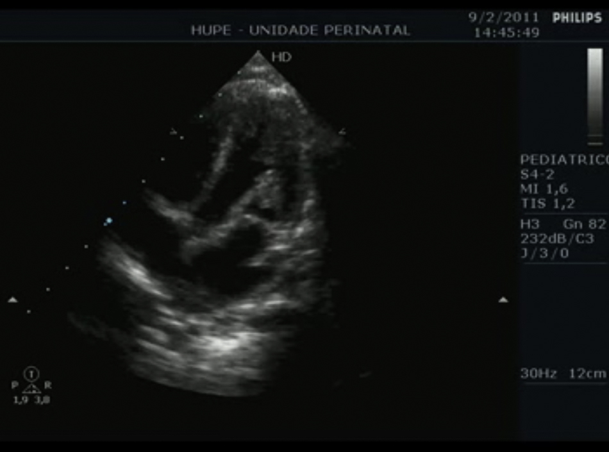Select the PEDIATRICO preset label
This screenshot has height=452, width=609.
[563, 159]
